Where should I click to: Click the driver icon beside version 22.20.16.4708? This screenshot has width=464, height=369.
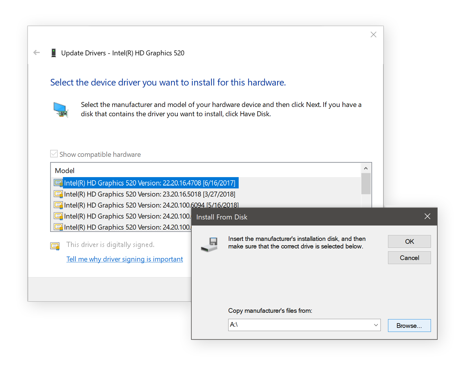click(x=58, y=183)
